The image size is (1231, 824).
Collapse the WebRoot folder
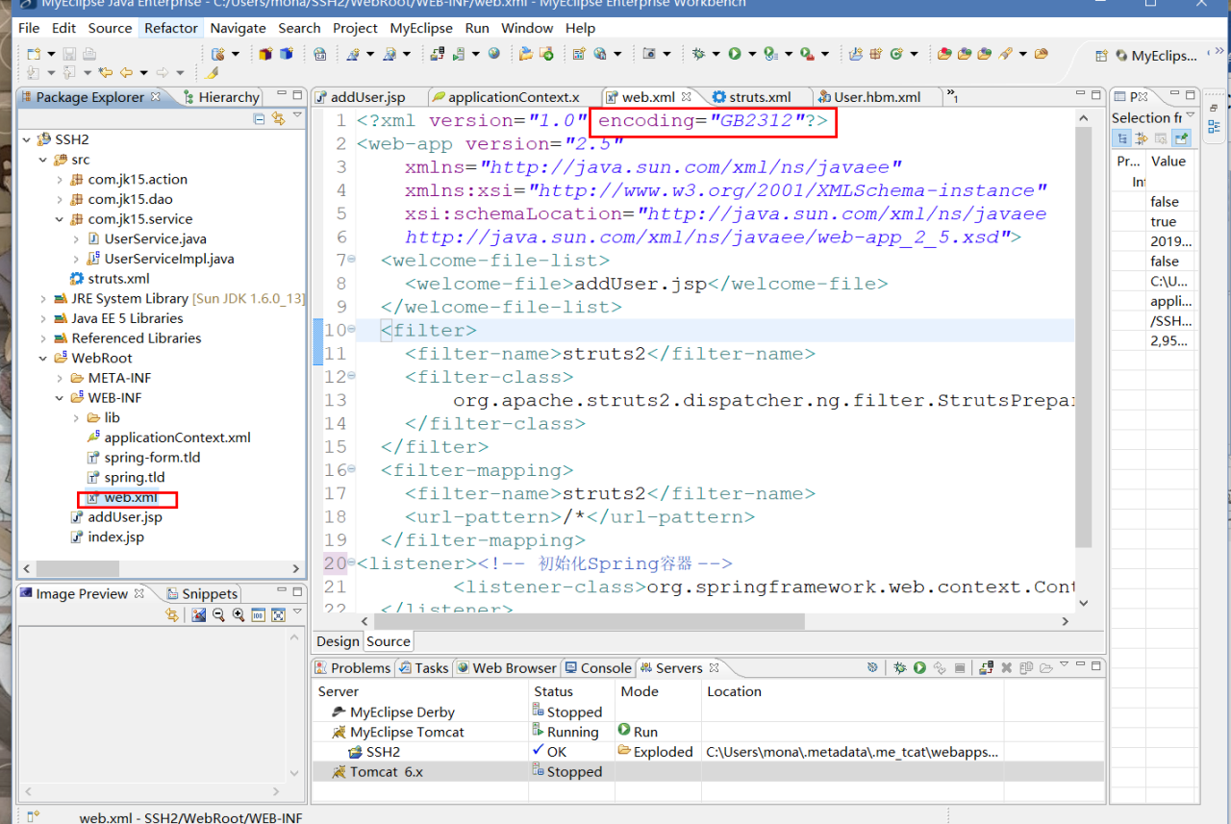pyautogui.click(x=43, y=358)
